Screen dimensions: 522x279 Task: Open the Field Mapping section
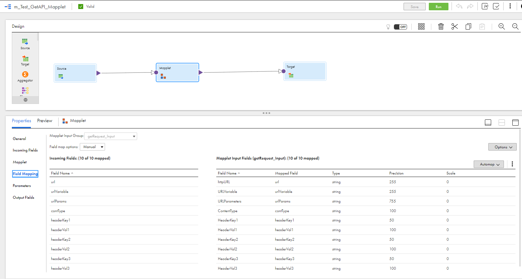pyautogui.click(x=25, y=174)
